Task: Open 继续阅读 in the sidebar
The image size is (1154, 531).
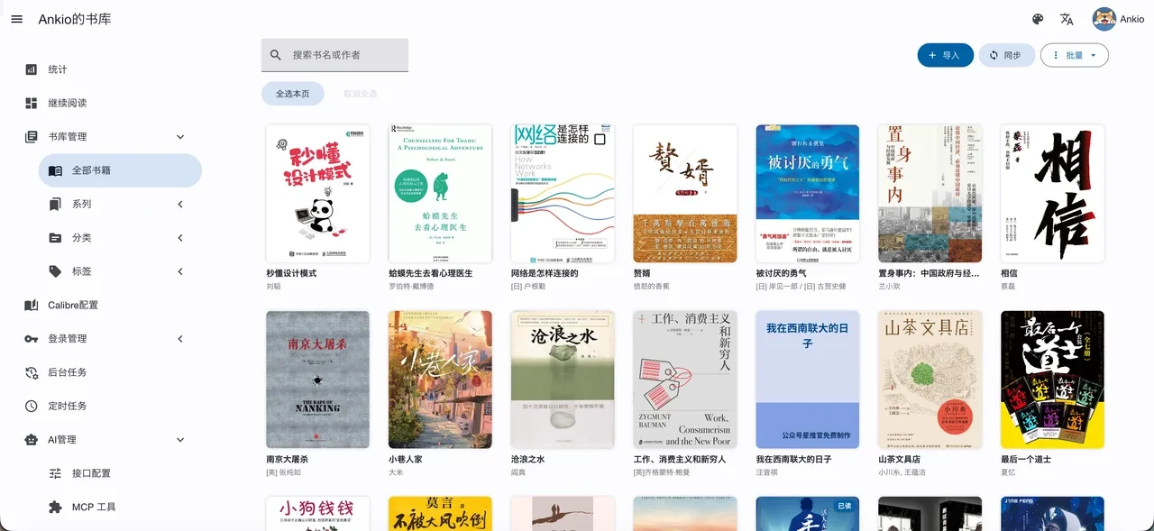Action: pos(68,103)
